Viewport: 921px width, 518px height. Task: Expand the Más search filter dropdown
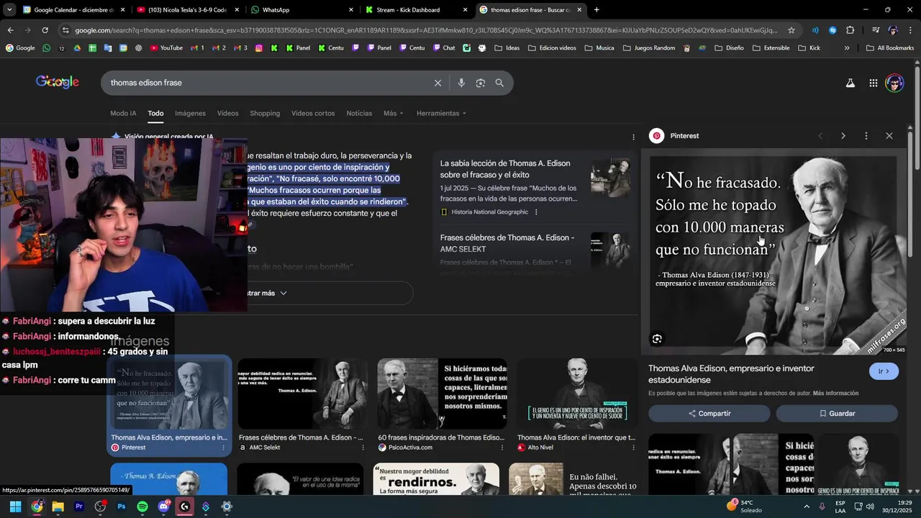point(393,114)
